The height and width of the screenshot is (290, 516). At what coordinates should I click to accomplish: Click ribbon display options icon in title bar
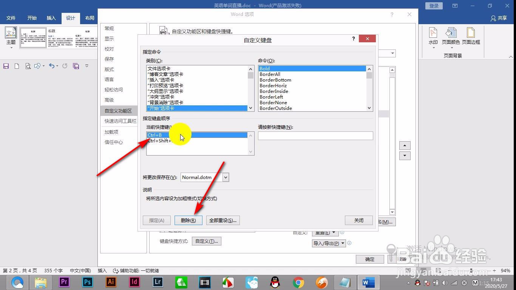click(x=455, y=6)
